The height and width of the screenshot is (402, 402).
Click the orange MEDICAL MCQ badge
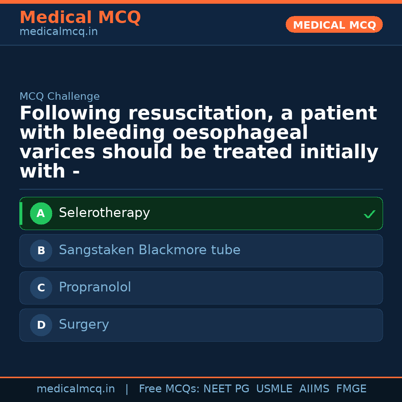tap(334, 25)
